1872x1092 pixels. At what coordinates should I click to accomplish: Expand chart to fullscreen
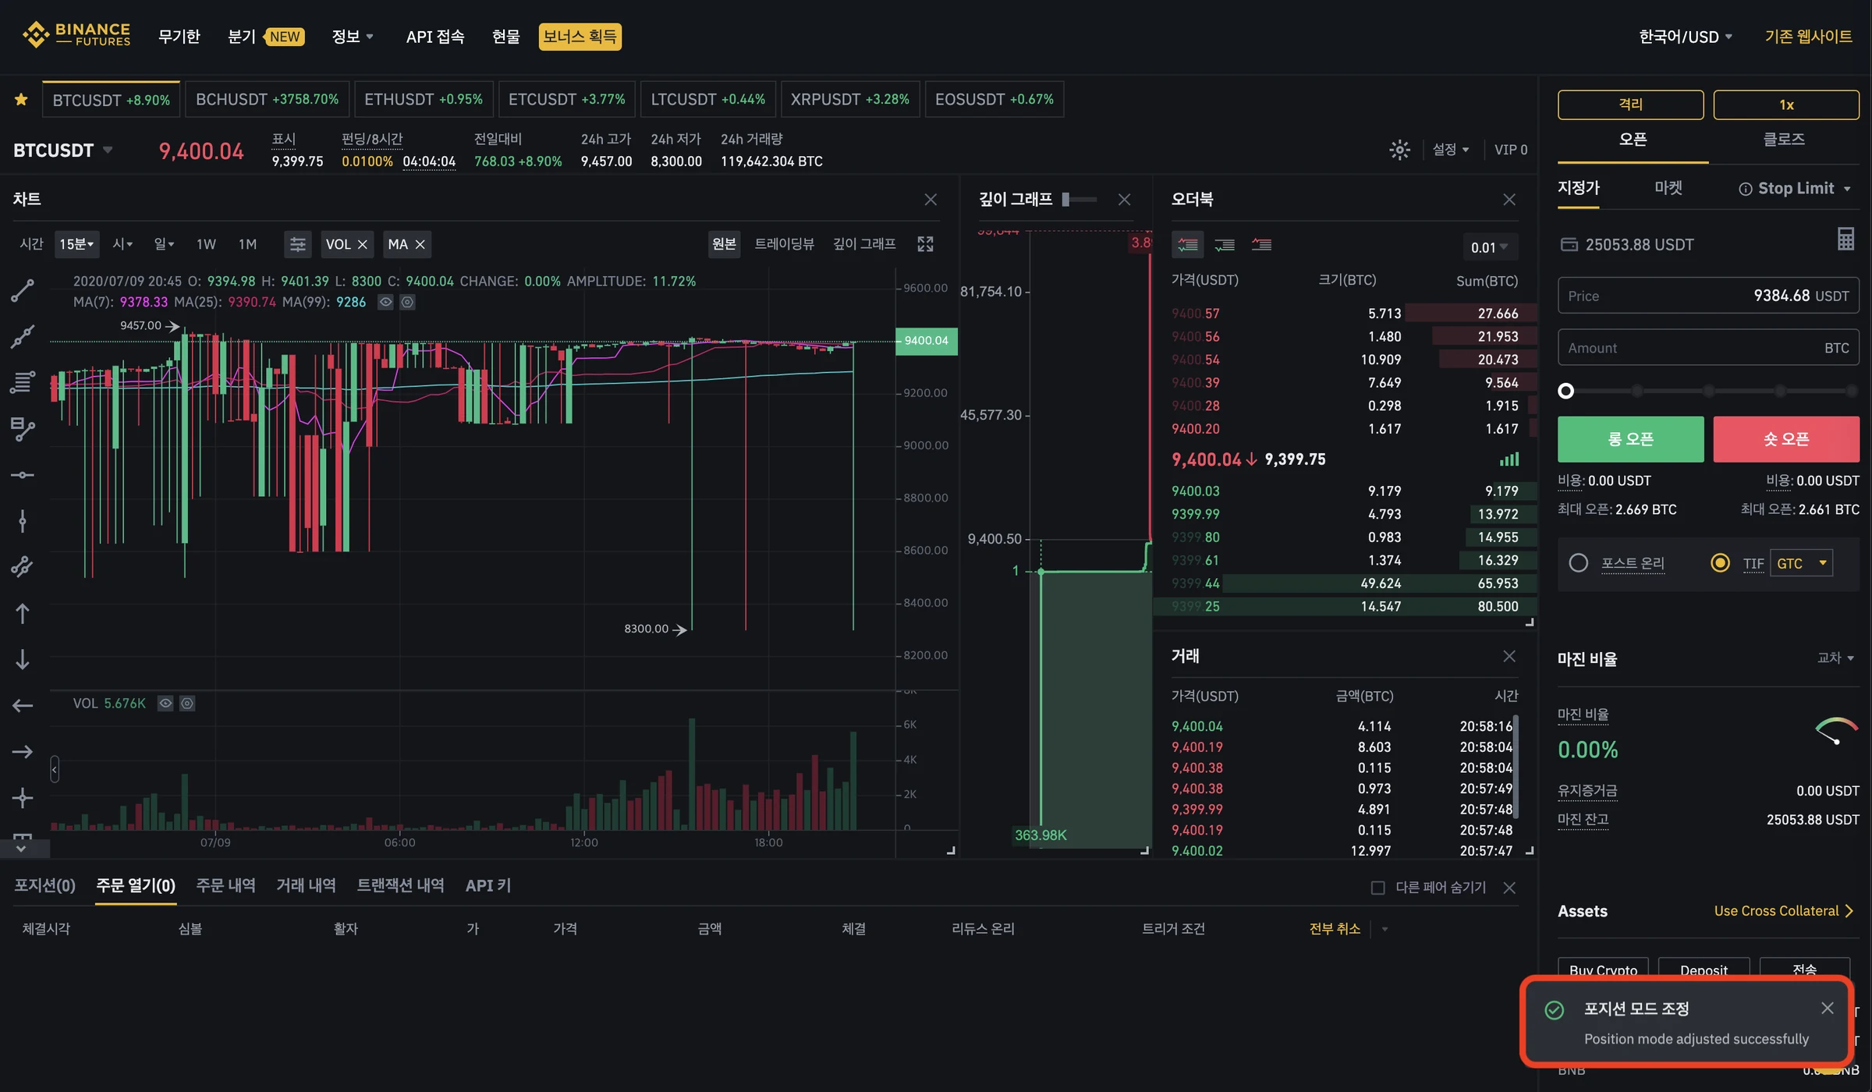pyautogui.click(x=925, y=244)
